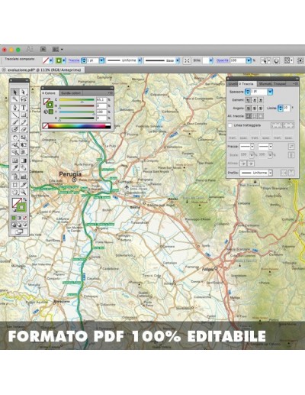Switch to the Colore tab
Screen dimensions: 305x395
pos(50,93)
